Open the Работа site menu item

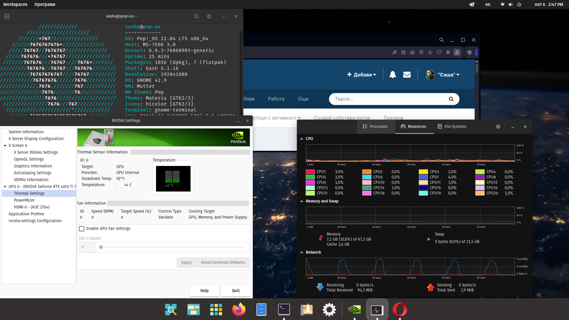pos(276,99)
